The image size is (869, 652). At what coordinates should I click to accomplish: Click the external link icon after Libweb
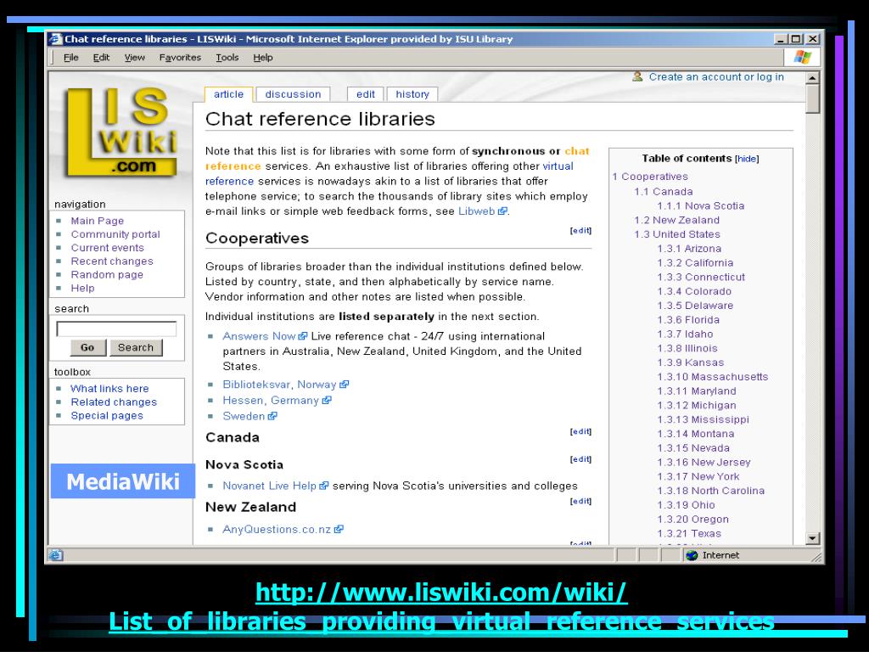502,211
